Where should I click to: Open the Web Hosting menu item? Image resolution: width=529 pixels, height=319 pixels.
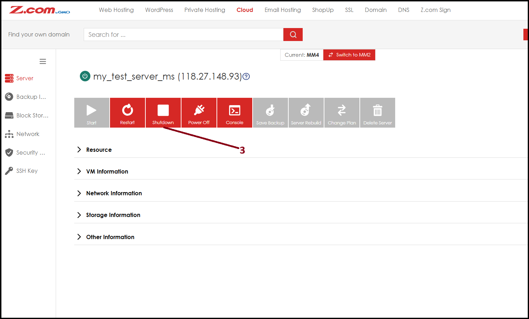(x=116, y=10)
